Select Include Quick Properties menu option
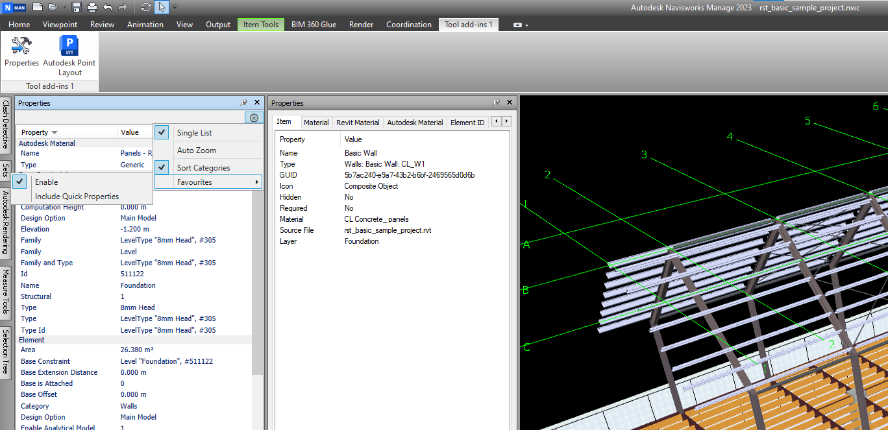Screen dimensions: 888x430 [77, 197]
